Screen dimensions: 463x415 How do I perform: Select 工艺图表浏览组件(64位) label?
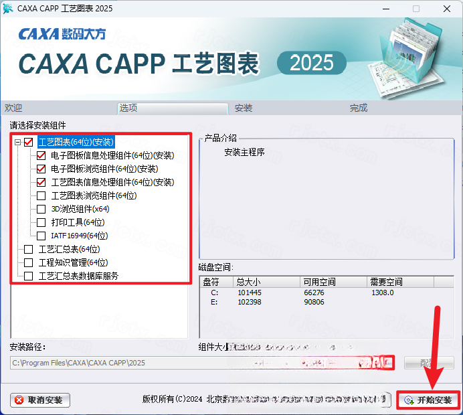pyautogui.click(x=94, y=195)
